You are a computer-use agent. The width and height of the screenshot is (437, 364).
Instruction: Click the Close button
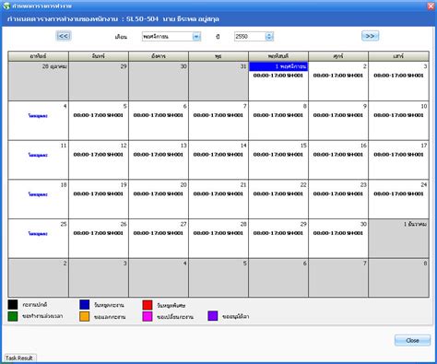[412, 340]
